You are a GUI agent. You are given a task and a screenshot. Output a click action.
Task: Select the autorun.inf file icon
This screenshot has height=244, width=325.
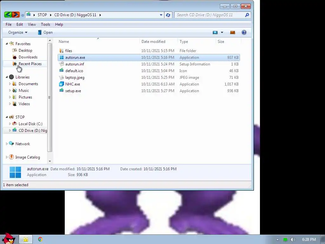(62, 64)
